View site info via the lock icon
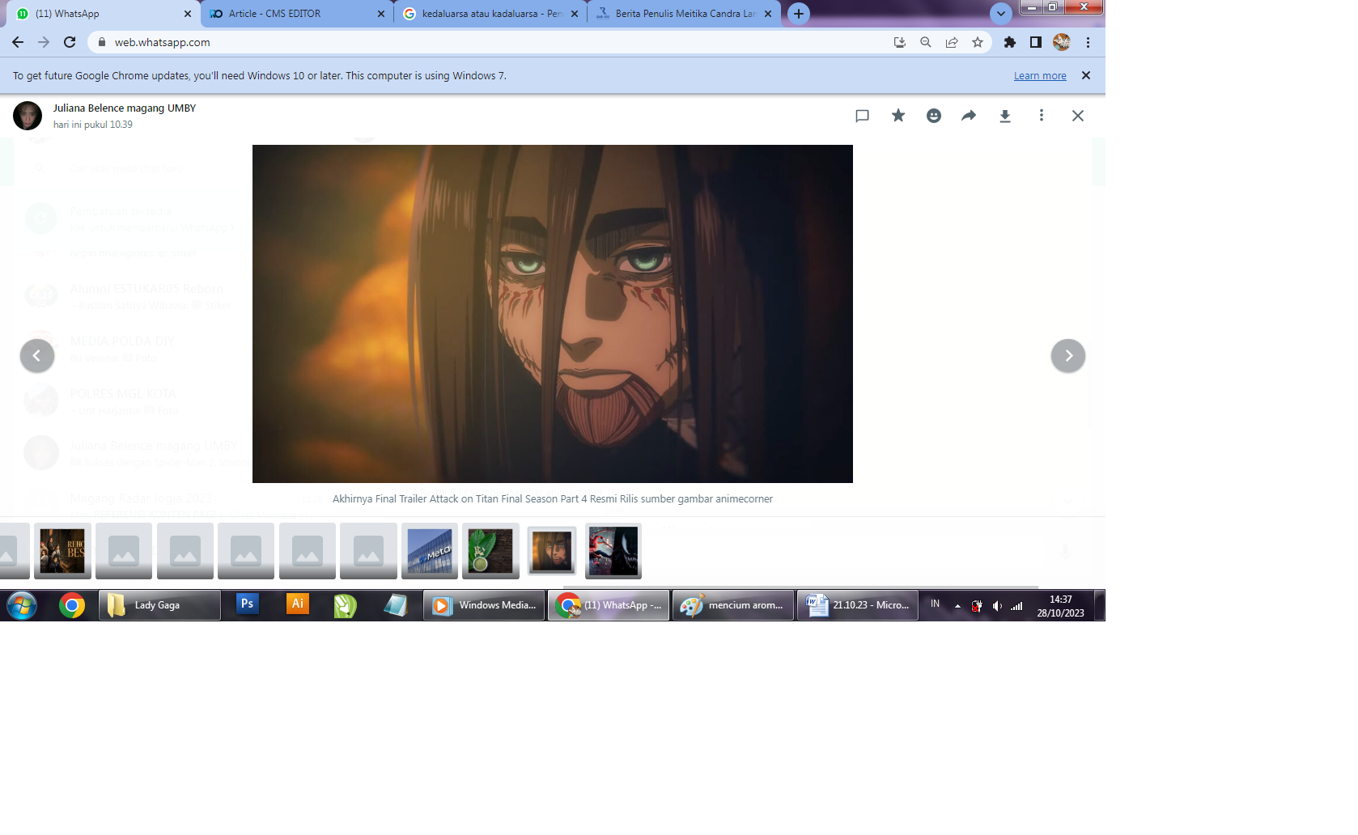Viewport: 1358px width, 835px height. pos(101,42)
